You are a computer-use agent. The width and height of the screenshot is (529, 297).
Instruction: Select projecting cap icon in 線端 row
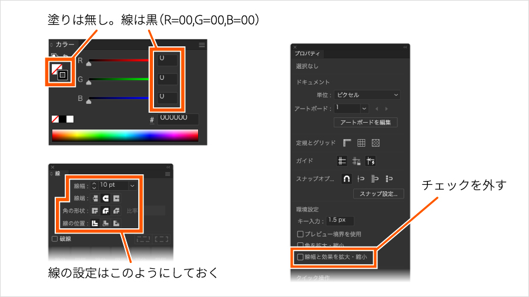pyautogui.click(x=116, y=198)
